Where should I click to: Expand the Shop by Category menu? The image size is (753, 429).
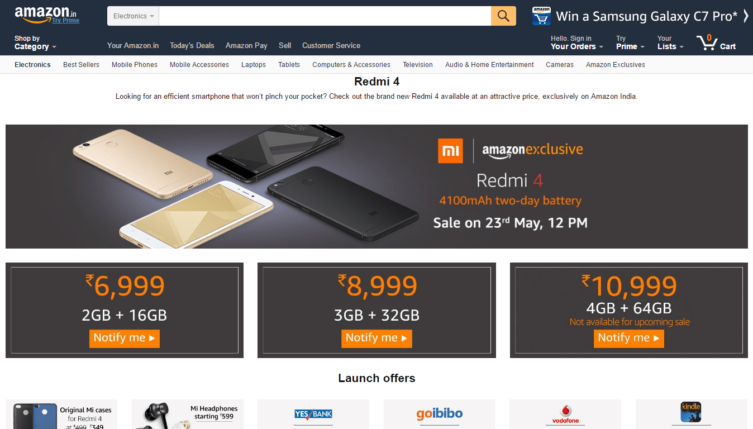pos(35,42)
